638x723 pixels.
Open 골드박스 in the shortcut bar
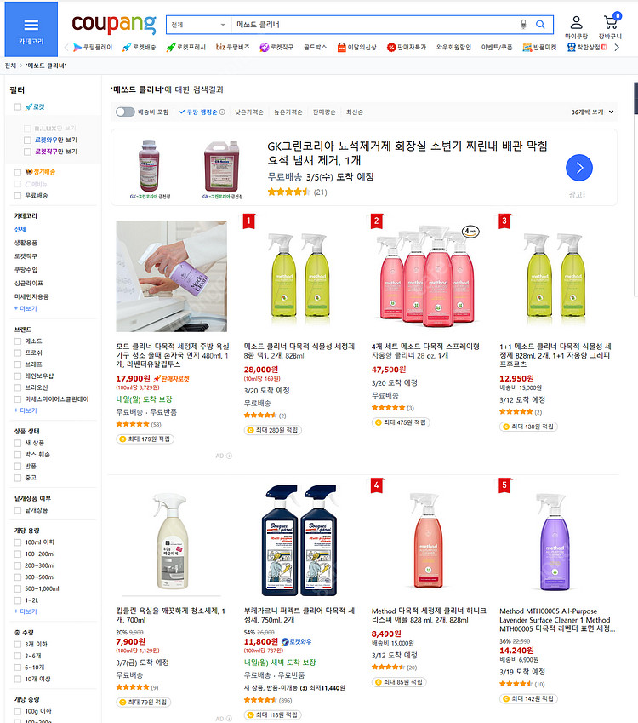point(316,48)
